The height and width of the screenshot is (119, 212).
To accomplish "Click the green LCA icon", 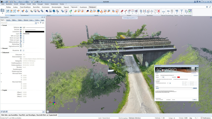I will click(x=70, y=11).
